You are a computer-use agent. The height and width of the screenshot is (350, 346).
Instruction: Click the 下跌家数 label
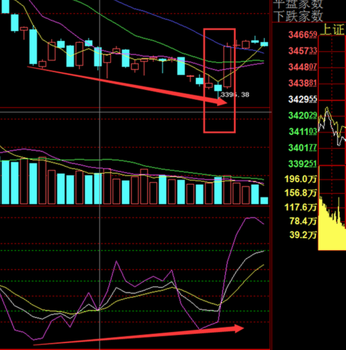[x=299, y=16]
